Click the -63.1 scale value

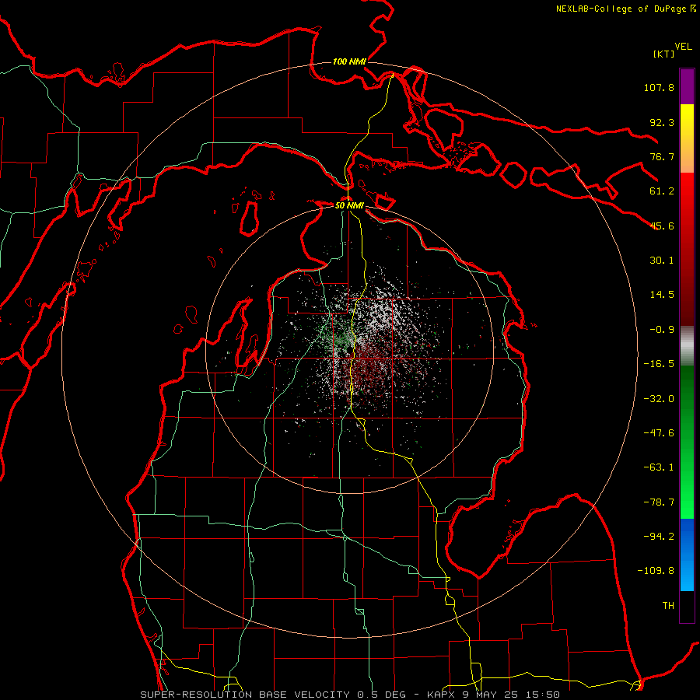[659, 467]
